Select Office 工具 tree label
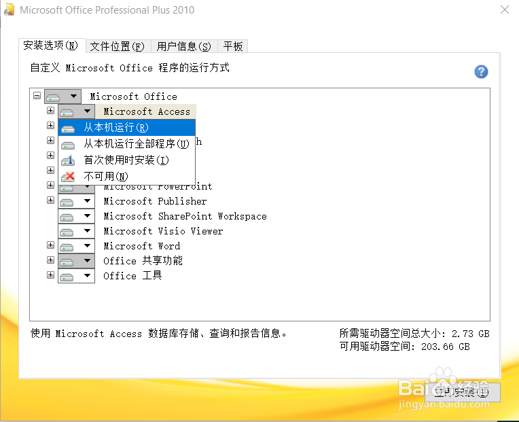Screen dimensions: 519x422 coord(132,276)
